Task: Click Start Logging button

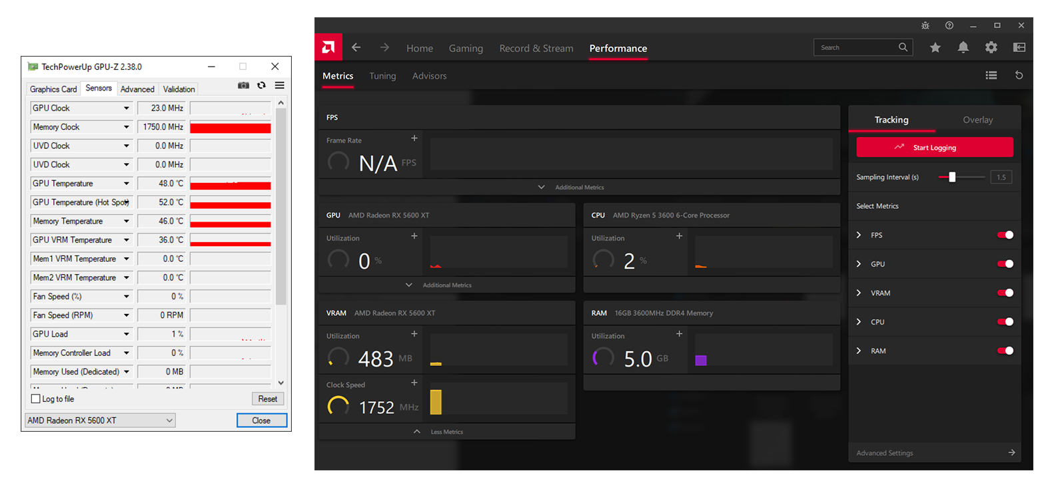Action: 935,147
